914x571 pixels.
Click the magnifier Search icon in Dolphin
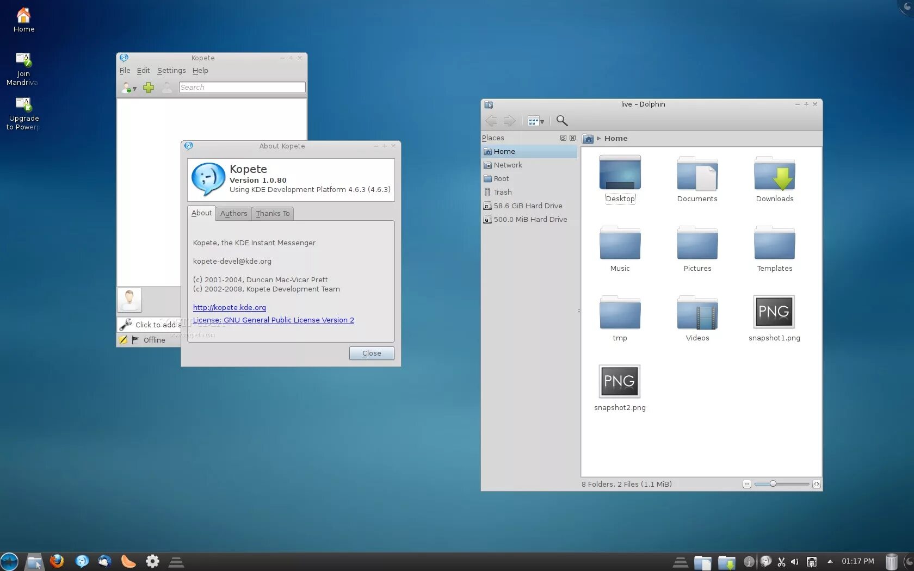pos(562,121)
